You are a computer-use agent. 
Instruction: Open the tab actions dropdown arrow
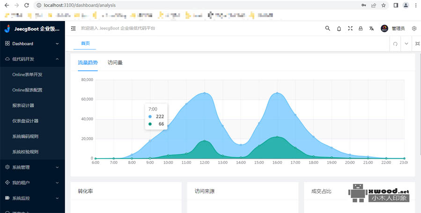tap(406, 44)
